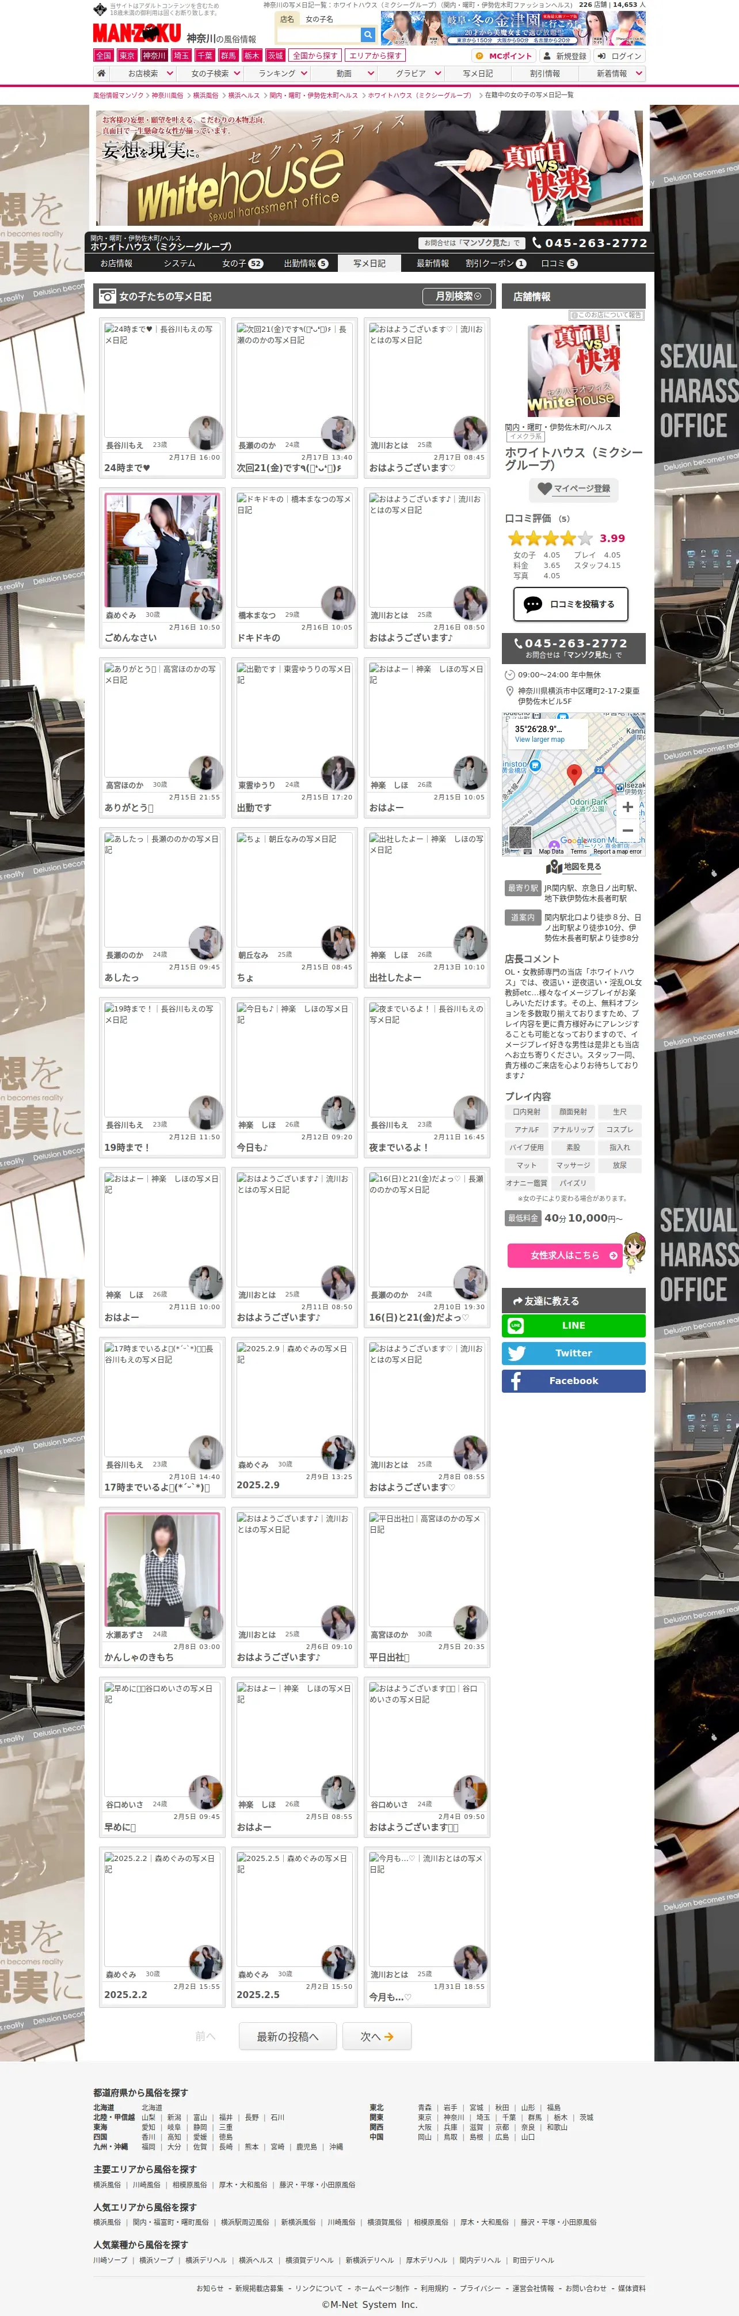739x2316 pixels.
Task: Open the 最新情報 tab
Action: (432, 263)
